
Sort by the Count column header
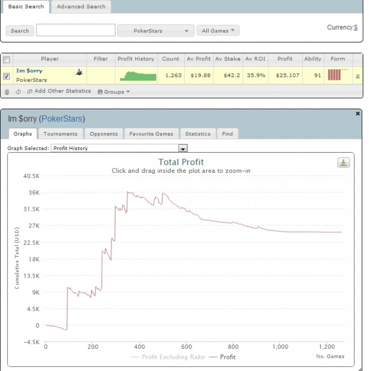pos(170,59)
